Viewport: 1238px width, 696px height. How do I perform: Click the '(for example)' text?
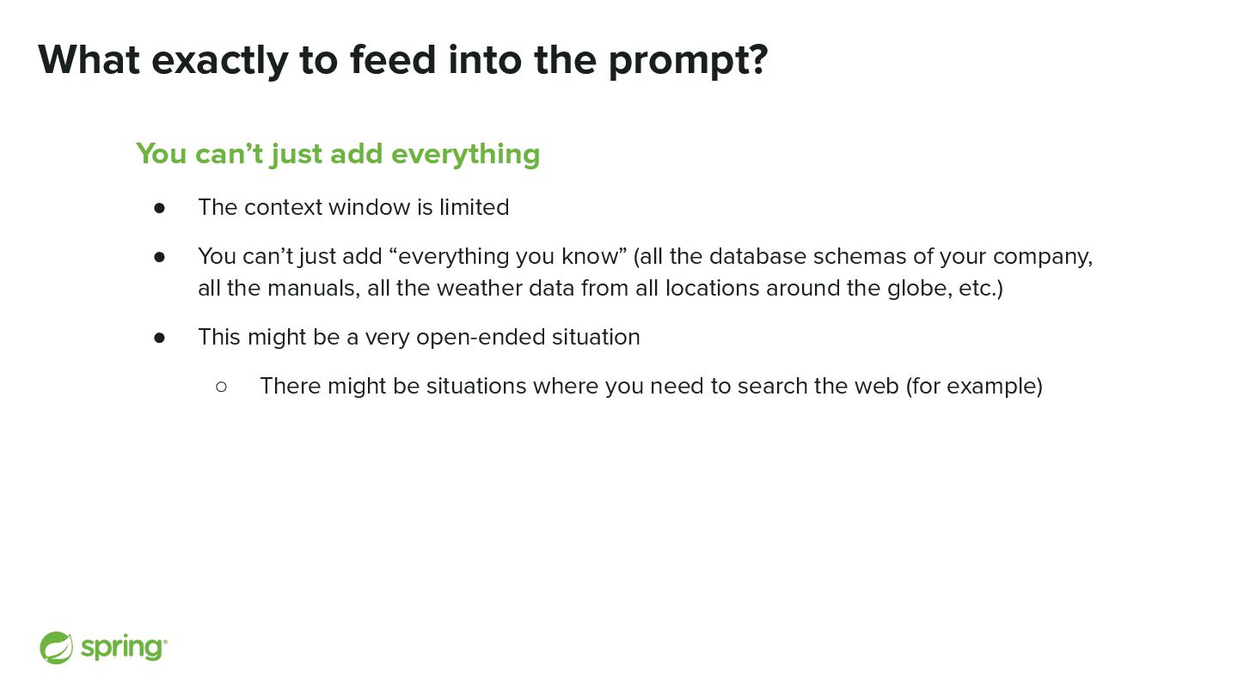click(974, 387)
